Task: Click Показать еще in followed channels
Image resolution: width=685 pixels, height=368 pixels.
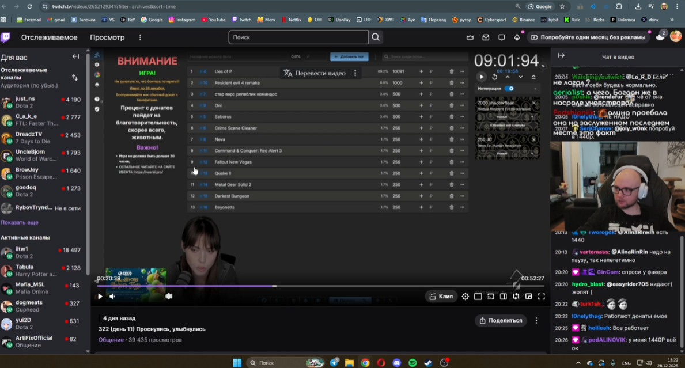Action: [x=20, y=222]
